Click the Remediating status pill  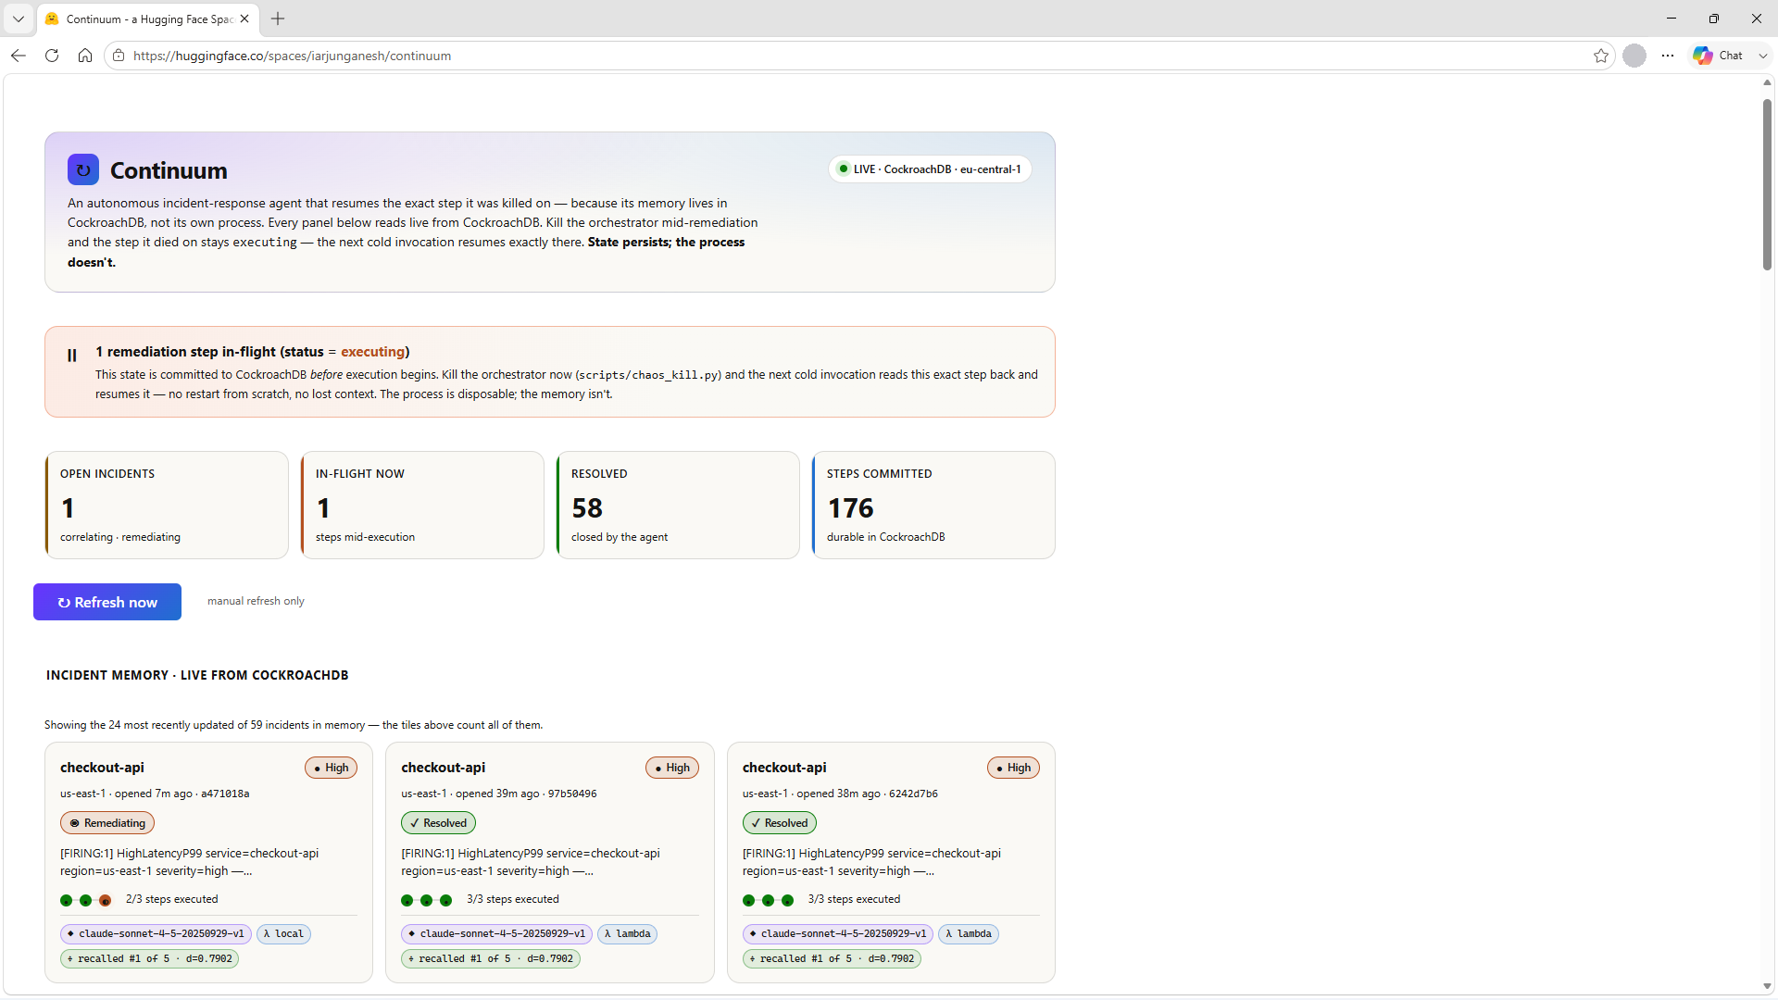(x=107, y=823)
